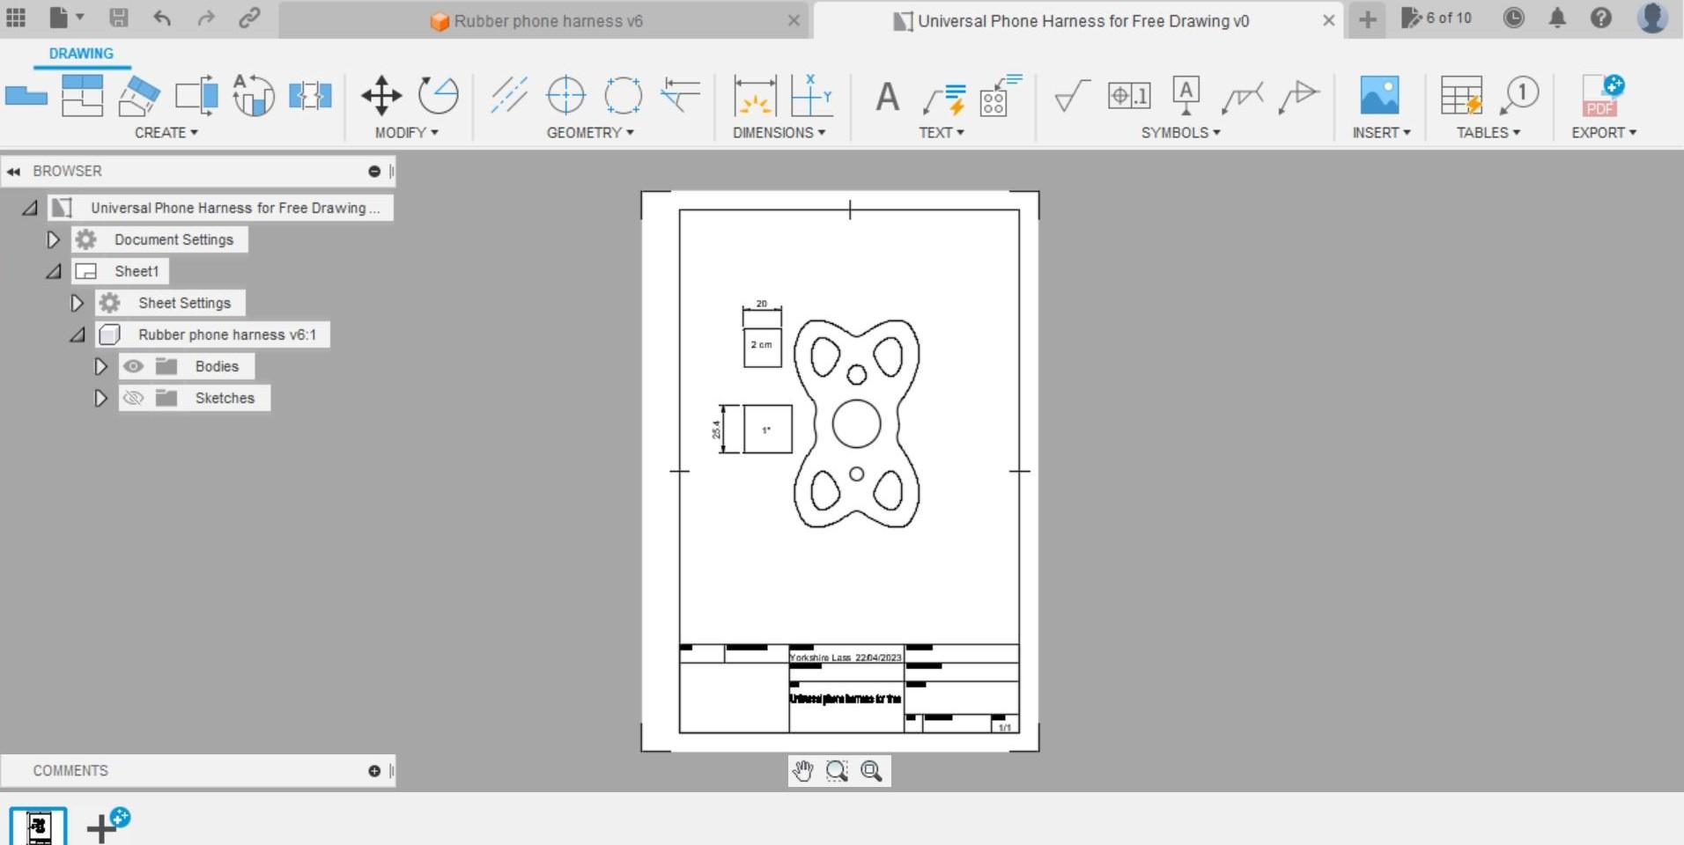This screenshot has height=845, width=1684.
Task: Select the Base View tool
Action: coord(26,95)
